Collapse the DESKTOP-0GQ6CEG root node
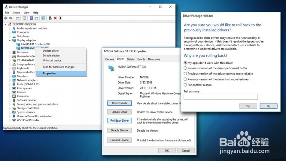 pyautogui.click(x=6, y=24)
